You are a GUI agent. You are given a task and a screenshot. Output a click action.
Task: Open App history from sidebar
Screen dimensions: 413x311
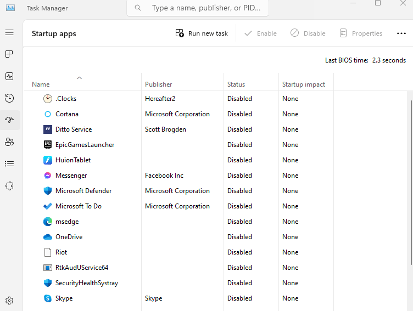tap(9, 98)
